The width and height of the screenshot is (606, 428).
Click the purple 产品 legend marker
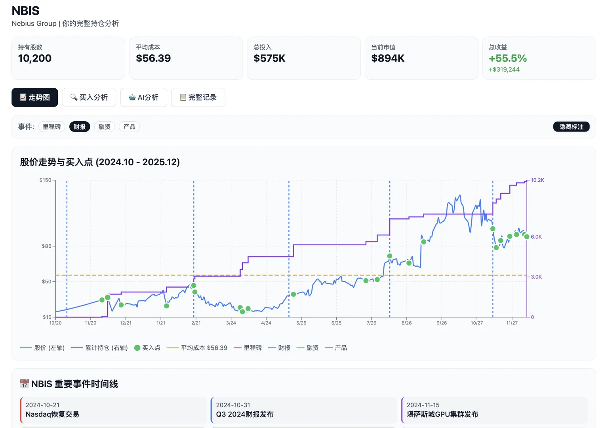coord(329,348)
